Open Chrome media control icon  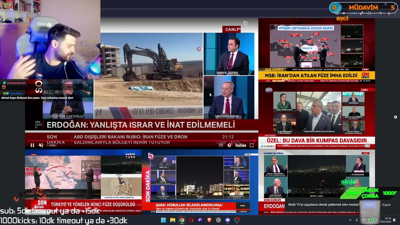pos(380,13)
